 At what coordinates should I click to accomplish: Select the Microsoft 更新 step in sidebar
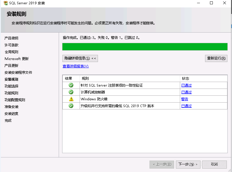[x=17, y=59]
